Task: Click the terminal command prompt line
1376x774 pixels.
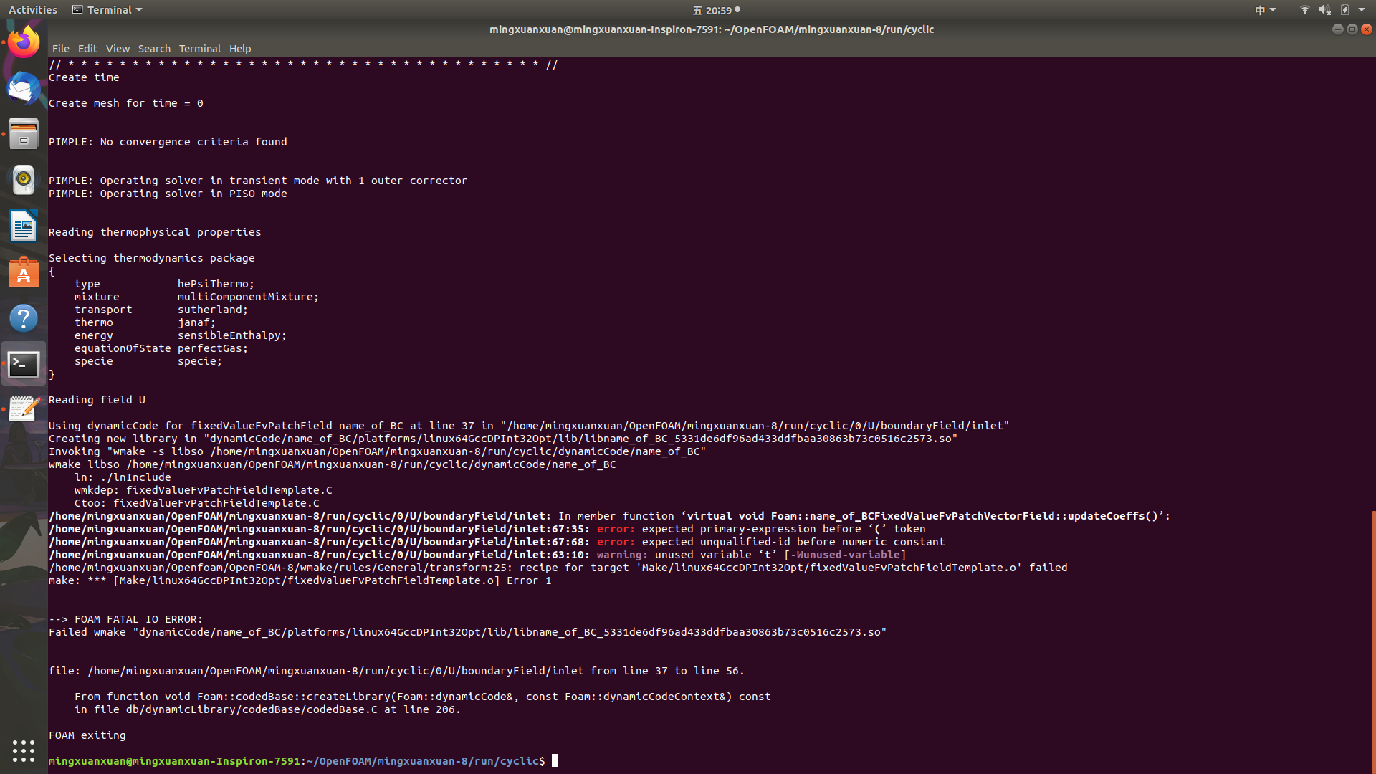Action: 303,761
